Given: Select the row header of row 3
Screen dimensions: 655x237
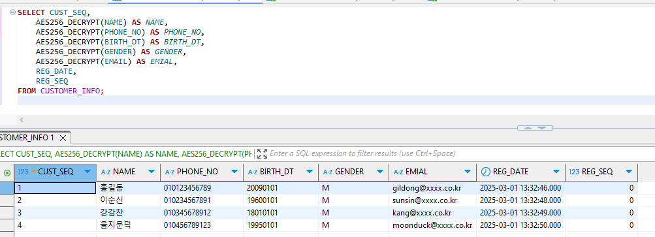Looking at the screenshot, I should click(x=7, y=213).
